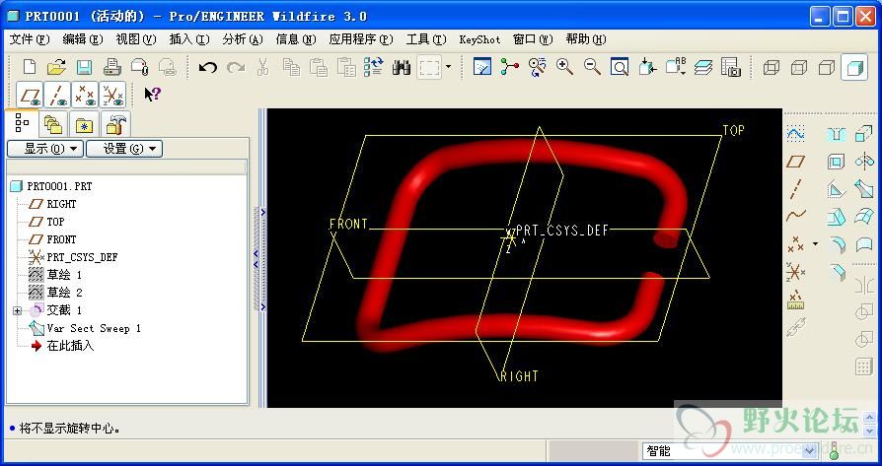The height and width of the screenshot is (466, 882).
Task: Open the 编辑 menu
Action: tap(83, 39)
